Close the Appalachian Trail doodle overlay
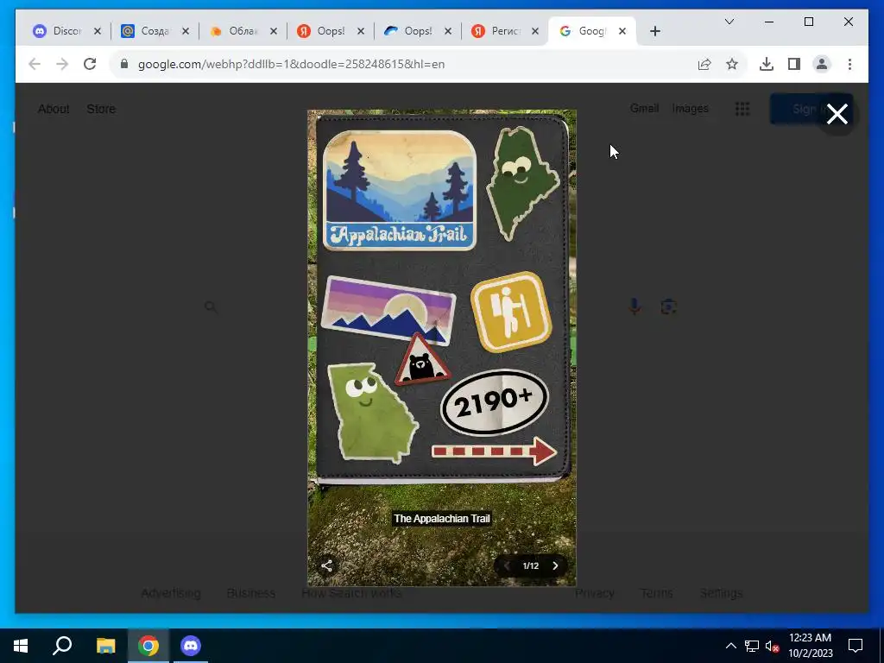 pyautogui.click(x=837, y=115)
